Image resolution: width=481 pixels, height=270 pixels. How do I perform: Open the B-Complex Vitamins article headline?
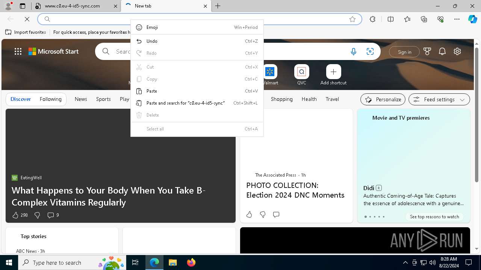click(109, 196)
